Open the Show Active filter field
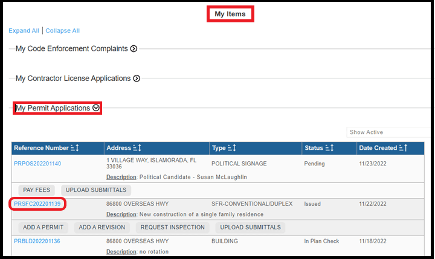 tap(389, 132)
